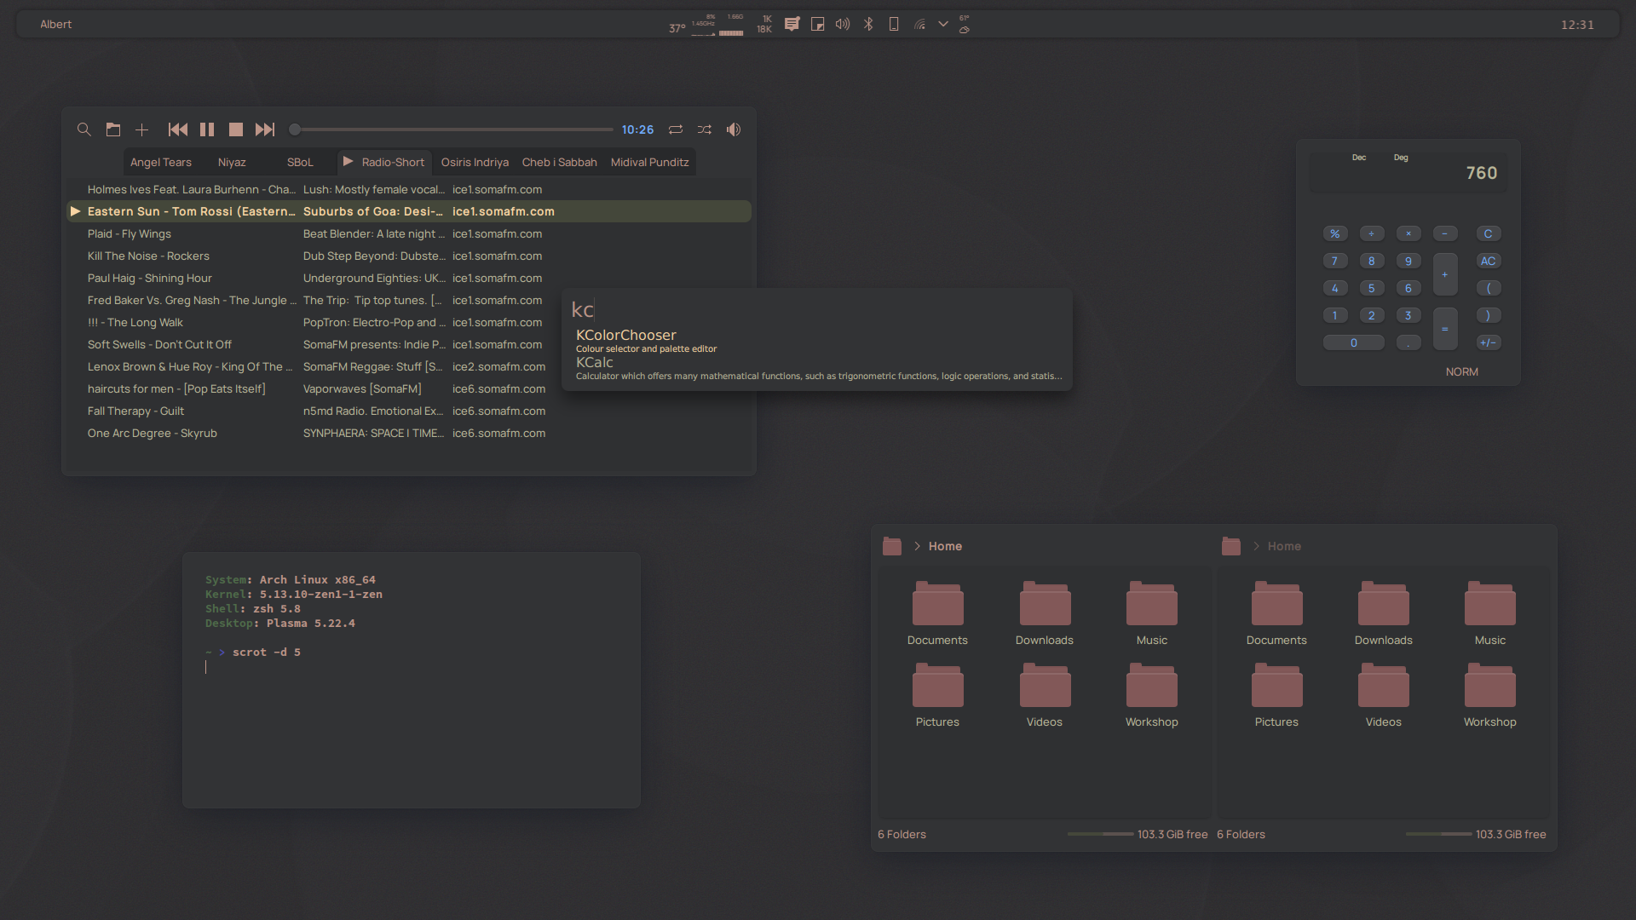Expand the system tray chevron in the top bar
The height and width of the screenshot is (920, 1636).
(942, 24)
